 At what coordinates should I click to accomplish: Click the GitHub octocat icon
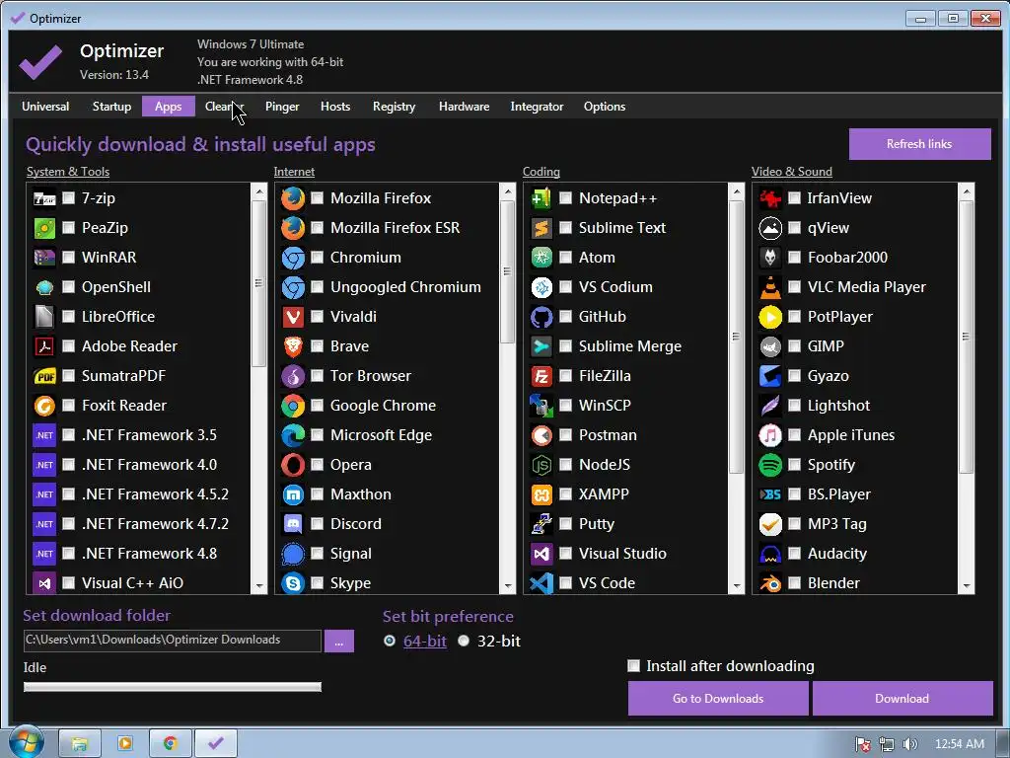point(541,317)
